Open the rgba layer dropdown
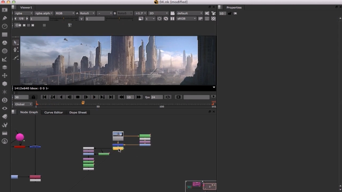This screenshot has width=342, height=192. [23, 13]
